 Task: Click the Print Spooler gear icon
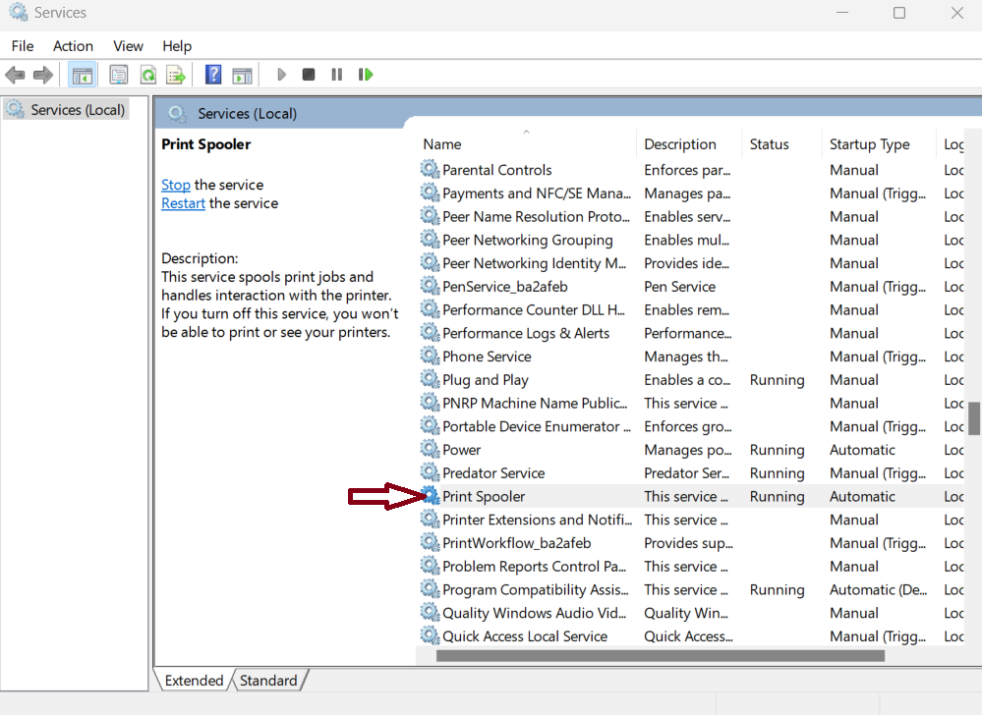tap(430, 496)
